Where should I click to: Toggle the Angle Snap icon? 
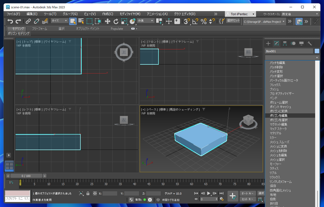[195, 21]
